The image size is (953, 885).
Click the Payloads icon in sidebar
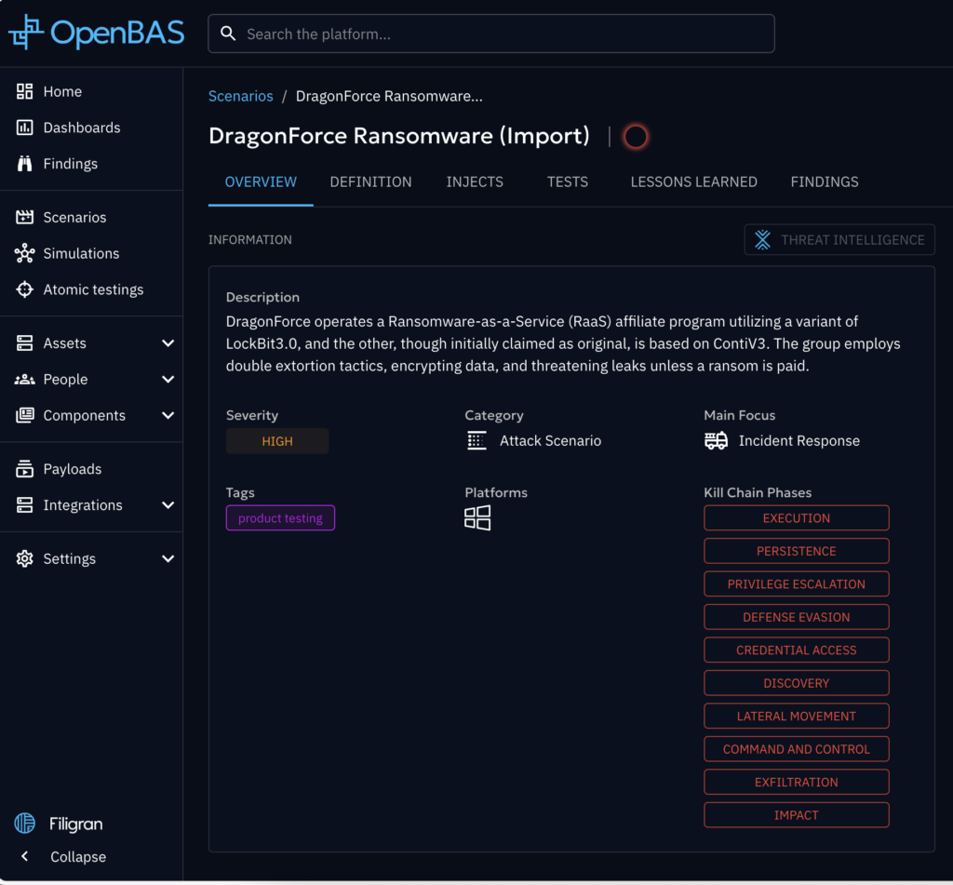[x=25, y=469]
